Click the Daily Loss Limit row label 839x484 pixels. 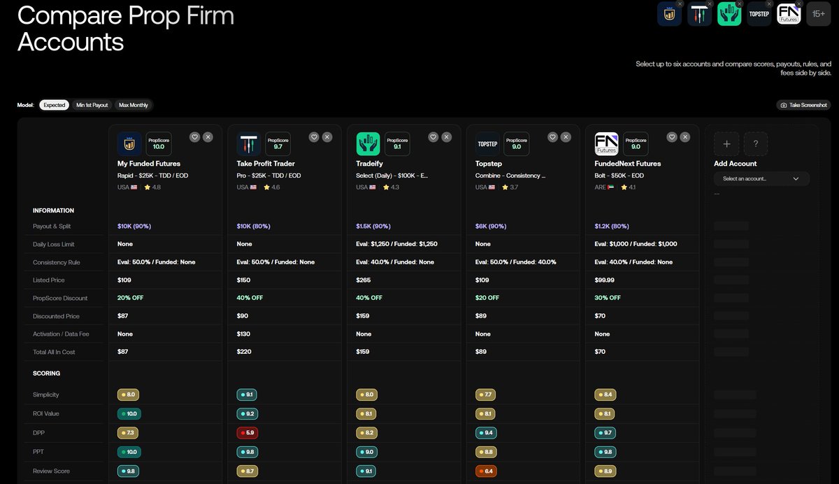[x=54, y=244]
